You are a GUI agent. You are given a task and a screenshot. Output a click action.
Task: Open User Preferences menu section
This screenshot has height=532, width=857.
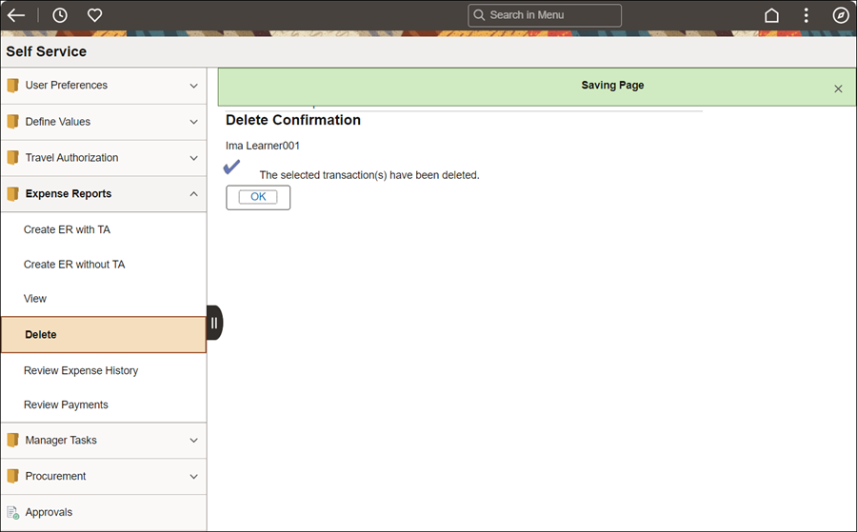103,86
